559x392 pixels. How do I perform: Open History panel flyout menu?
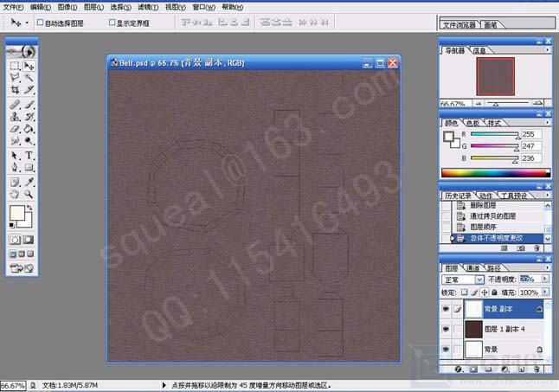point(548,195)
